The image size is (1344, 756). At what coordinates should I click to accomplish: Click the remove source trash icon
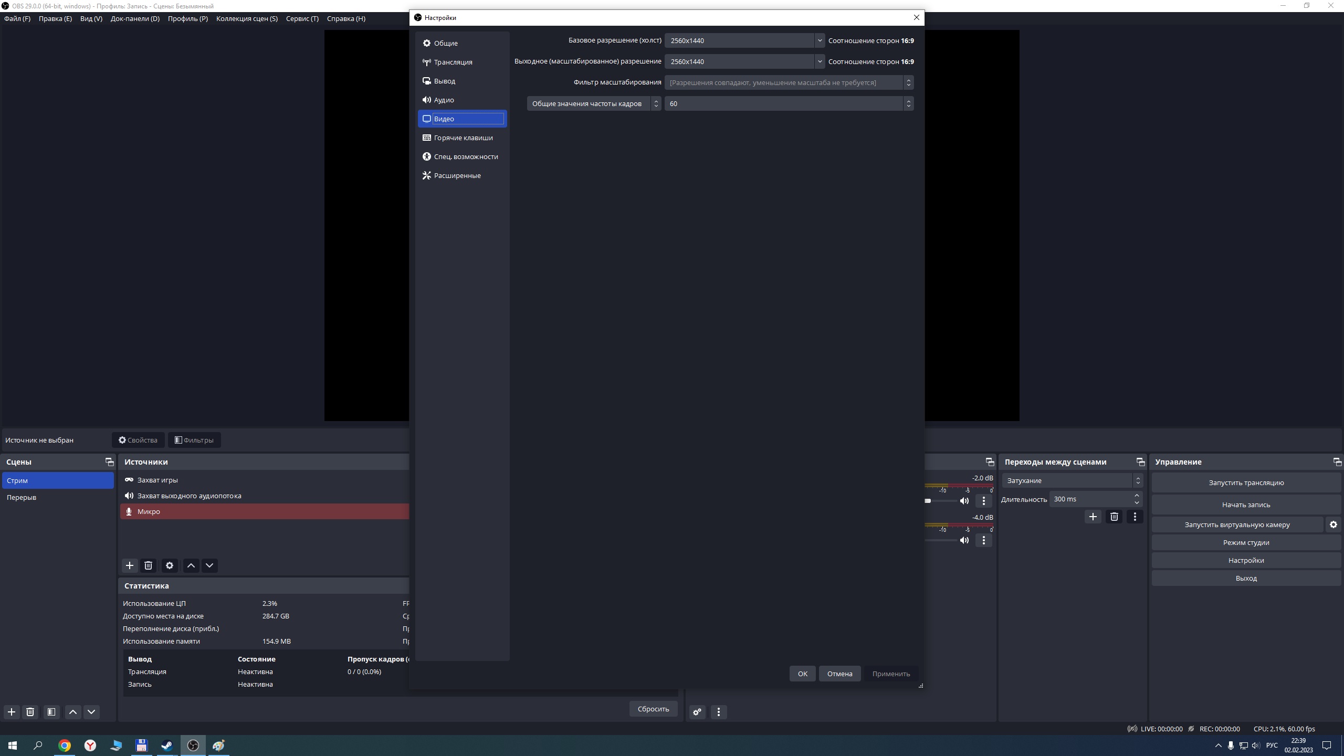coord(148,565)
